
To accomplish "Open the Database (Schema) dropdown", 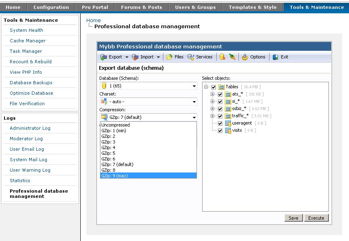I will (148, 86).
